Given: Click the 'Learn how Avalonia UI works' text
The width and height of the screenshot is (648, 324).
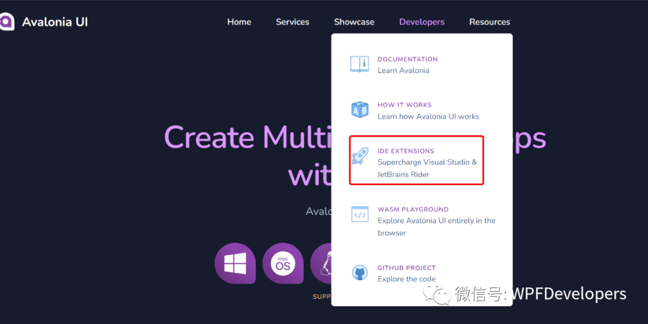Looking at the screenshot, I should 428,116.
